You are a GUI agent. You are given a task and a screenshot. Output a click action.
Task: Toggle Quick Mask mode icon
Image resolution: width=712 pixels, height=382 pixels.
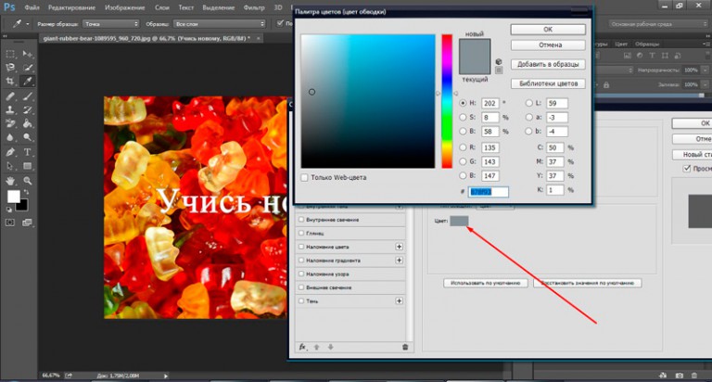(10, 223)
